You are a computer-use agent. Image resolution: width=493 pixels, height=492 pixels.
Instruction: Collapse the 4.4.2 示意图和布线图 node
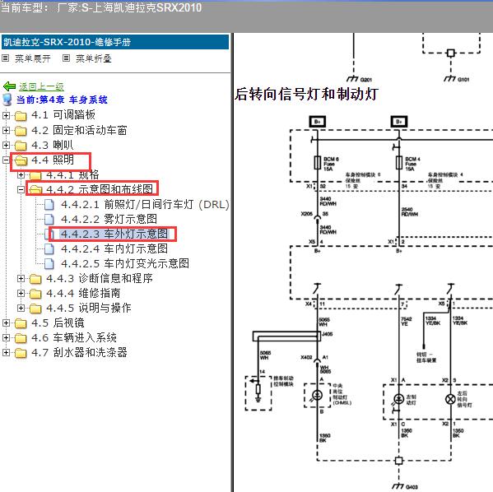pyautogui.click(x=21, y=189)
